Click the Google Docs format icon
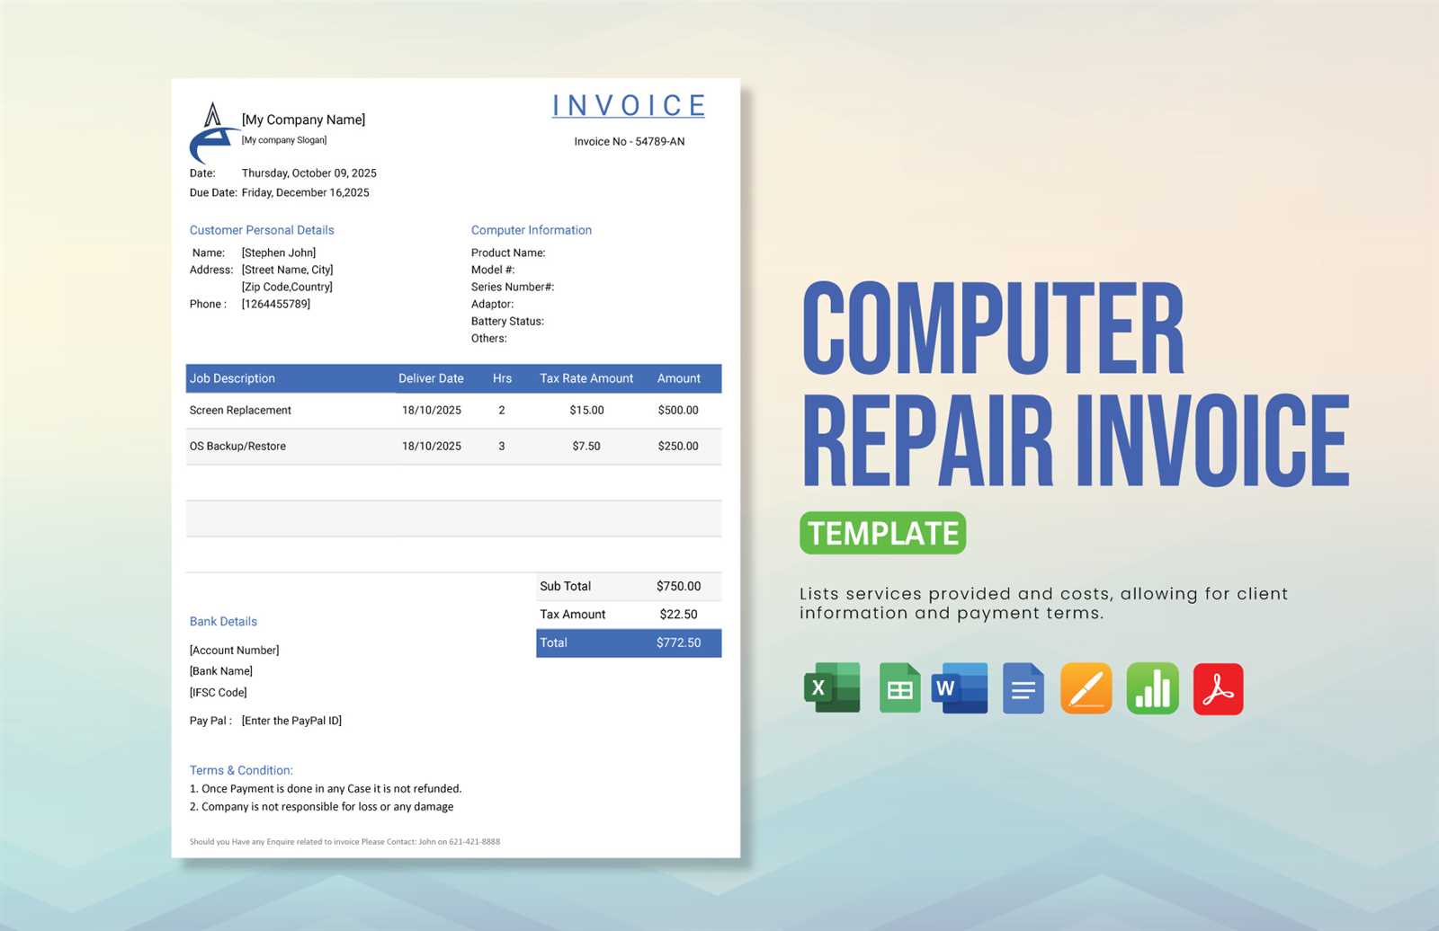Image resolution: width=1439 pixels, height=931 pixels. pyautogui.click(x=1023, y=688)
